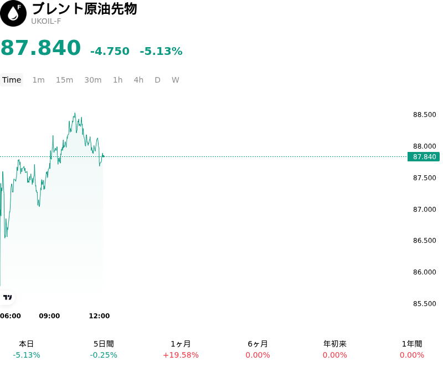Click the UKOIL-F ticker symbol
443x366 pixels.
(46, 22)
